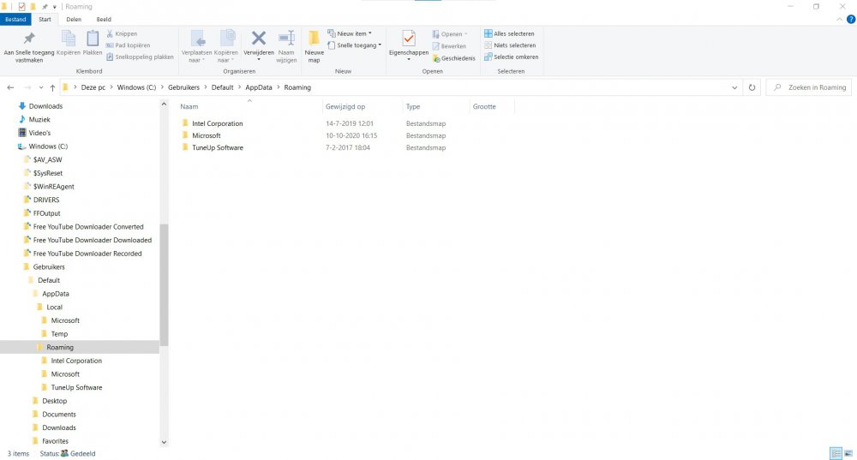Click Niets selecteren to clear selection

point(511,45)
